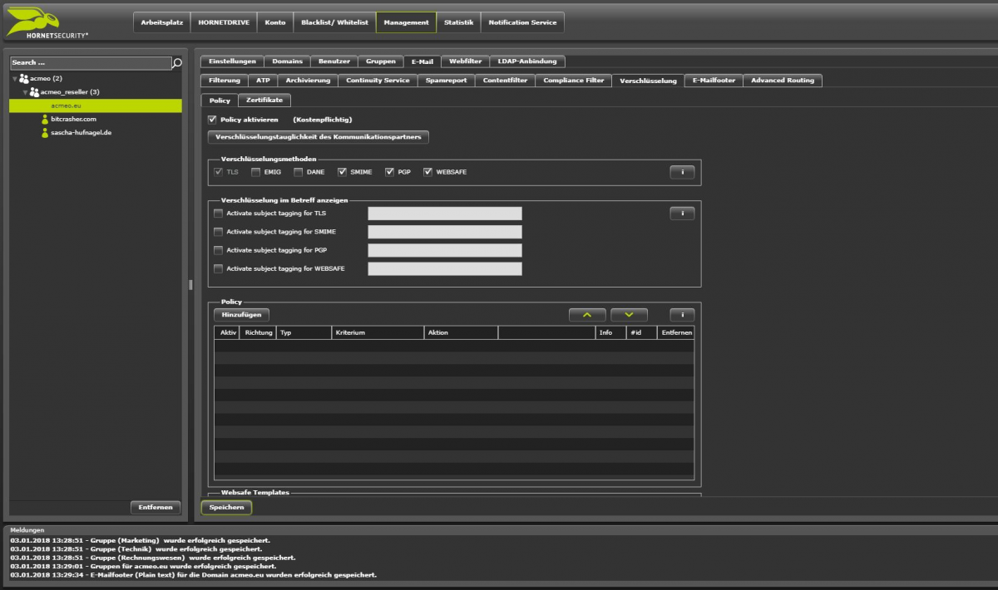Click the search magnifier icon
This screenshot has width=998, height=590.
(177, 62)
